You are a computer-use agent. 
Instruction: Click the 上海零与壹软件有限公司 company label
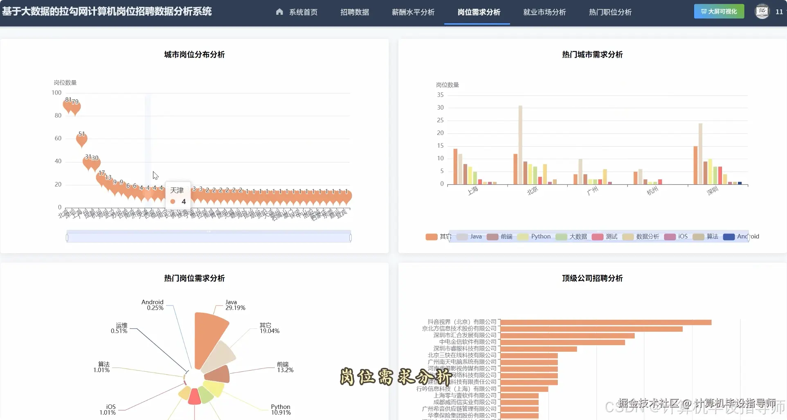[x=465, y=396]
